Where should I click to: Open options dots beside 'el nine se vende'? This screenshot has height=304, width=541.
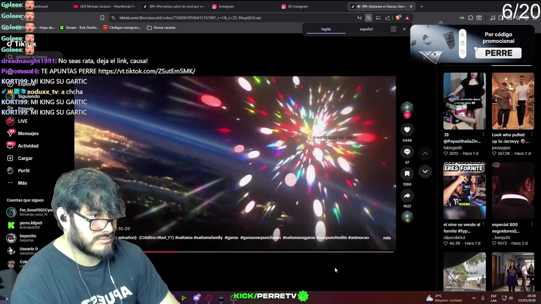tap(484, 225)
